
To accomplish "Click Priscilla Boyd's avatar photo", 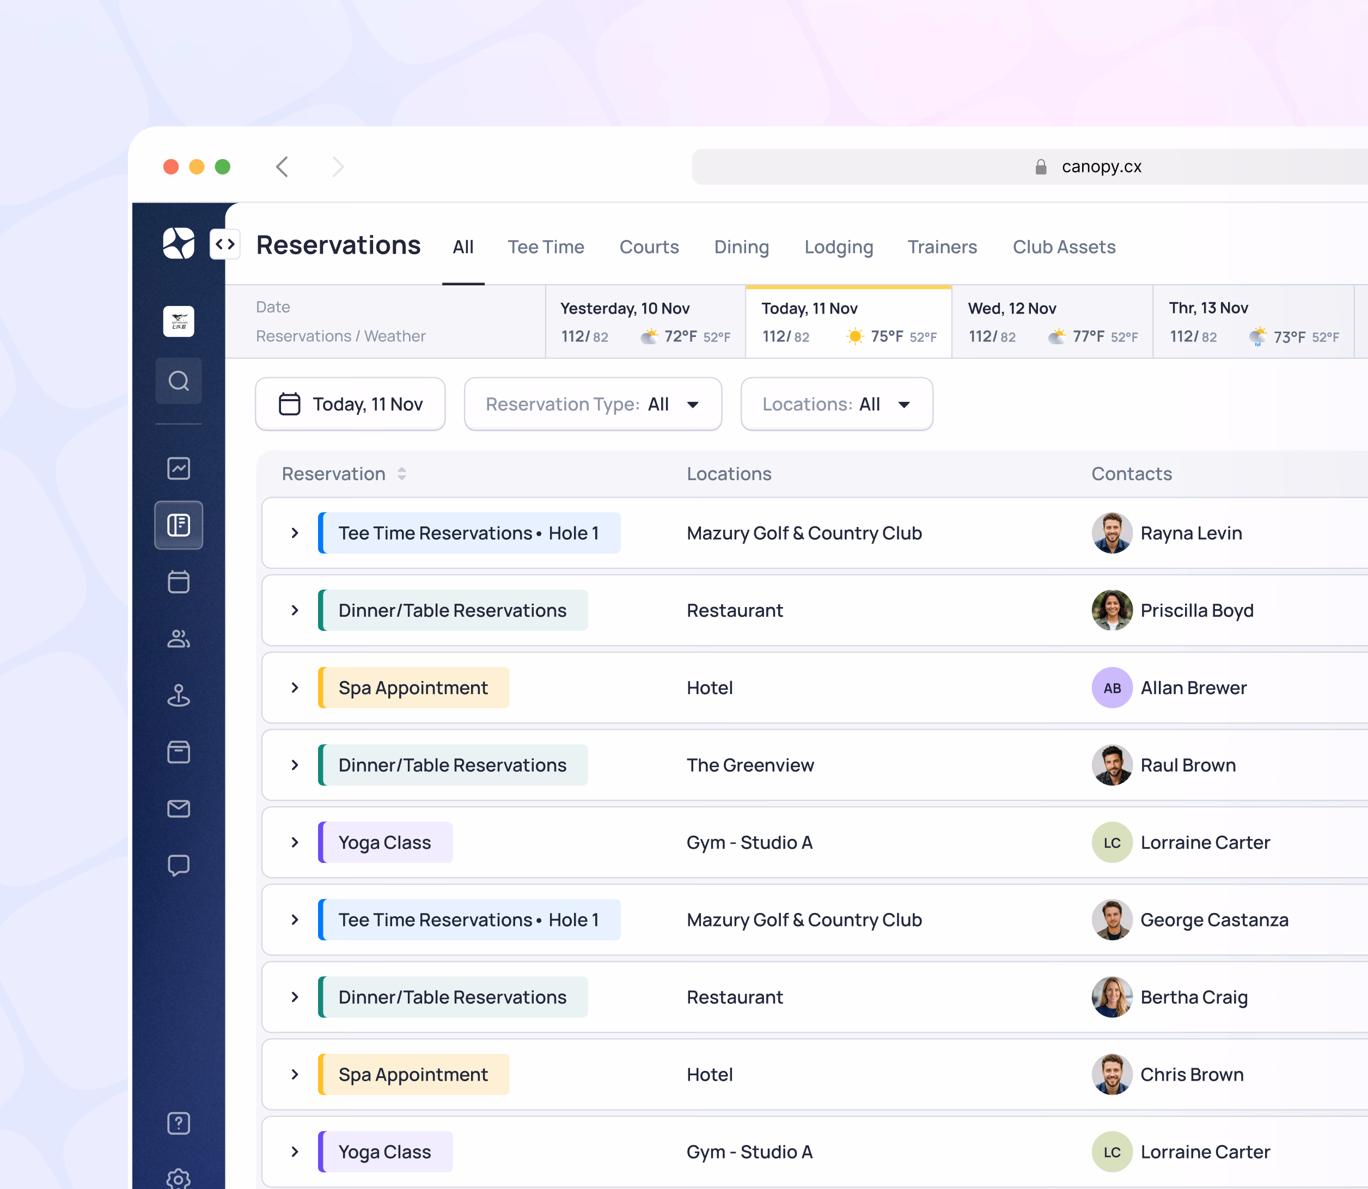I will click(1112, 610).
